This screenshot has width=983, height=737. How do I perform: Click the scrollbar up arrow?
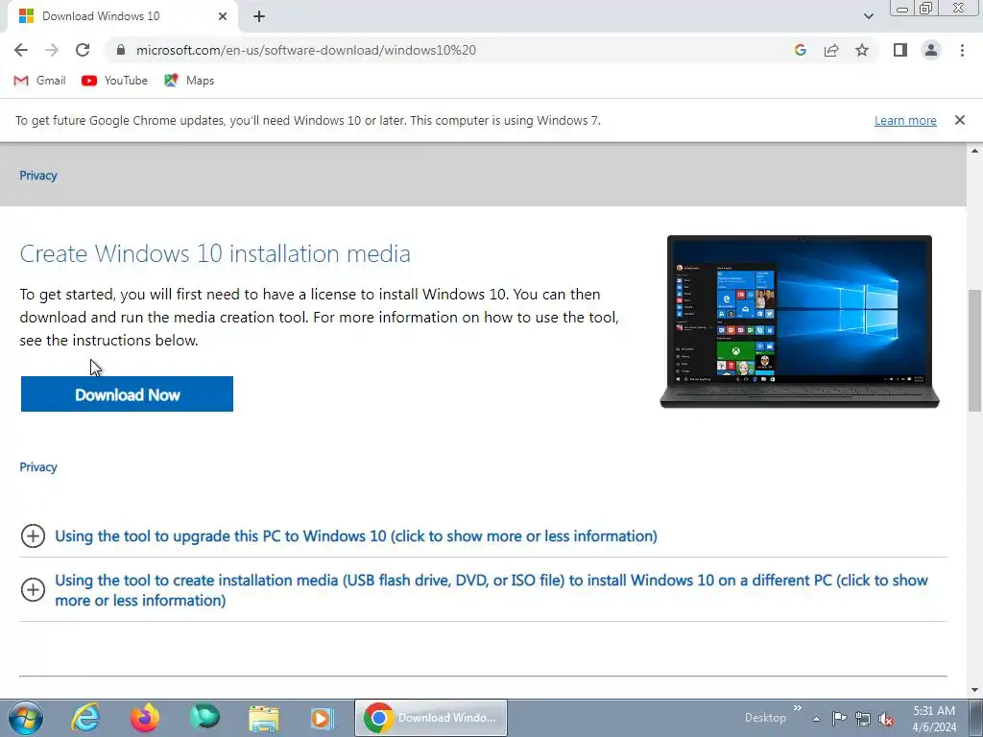[974, 151]
